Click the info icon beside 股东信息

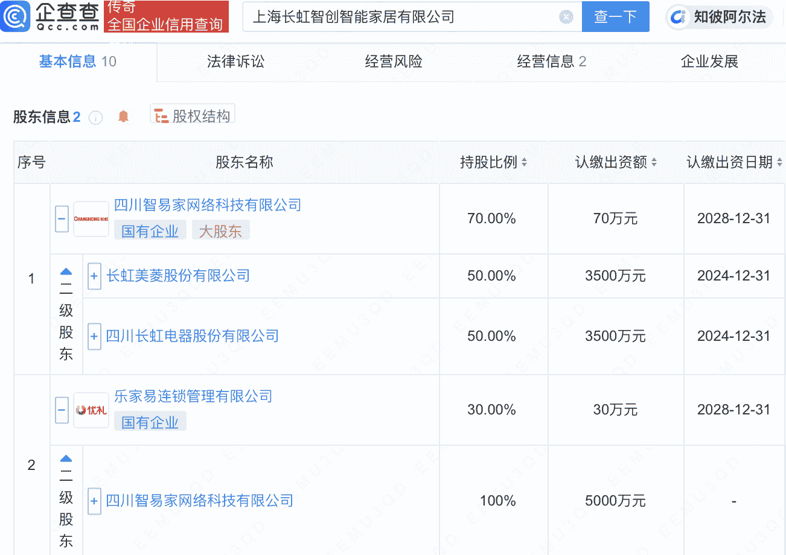point(95,118)
